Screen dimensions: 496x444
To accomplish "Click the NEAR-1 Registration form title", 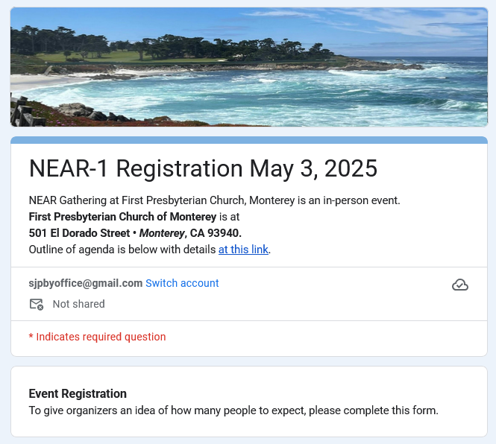I will click(134, 168).
